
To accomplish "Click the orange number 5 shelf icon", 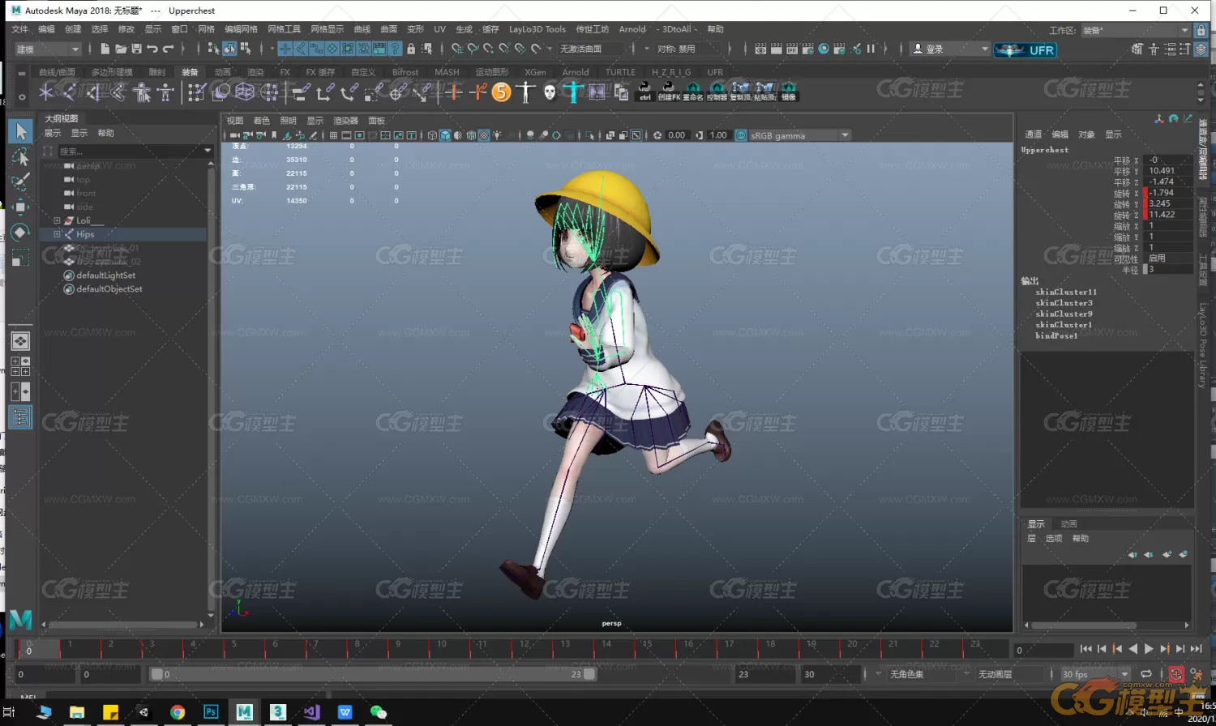I will pyautogui.click(x=502, y=92).
